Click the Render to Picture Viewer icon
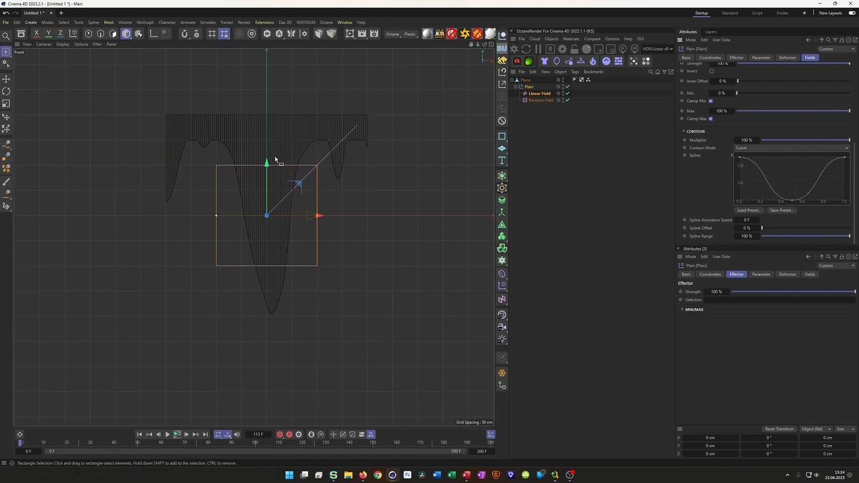The height and width of the screenshot is (483, 859). click(x=362, y=34)
